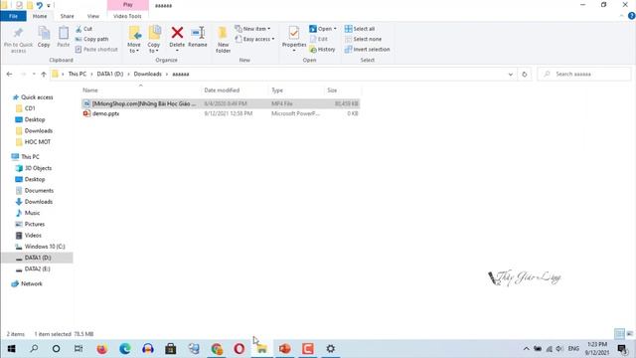Click Downloads breadcrumb in address bar

148,75
